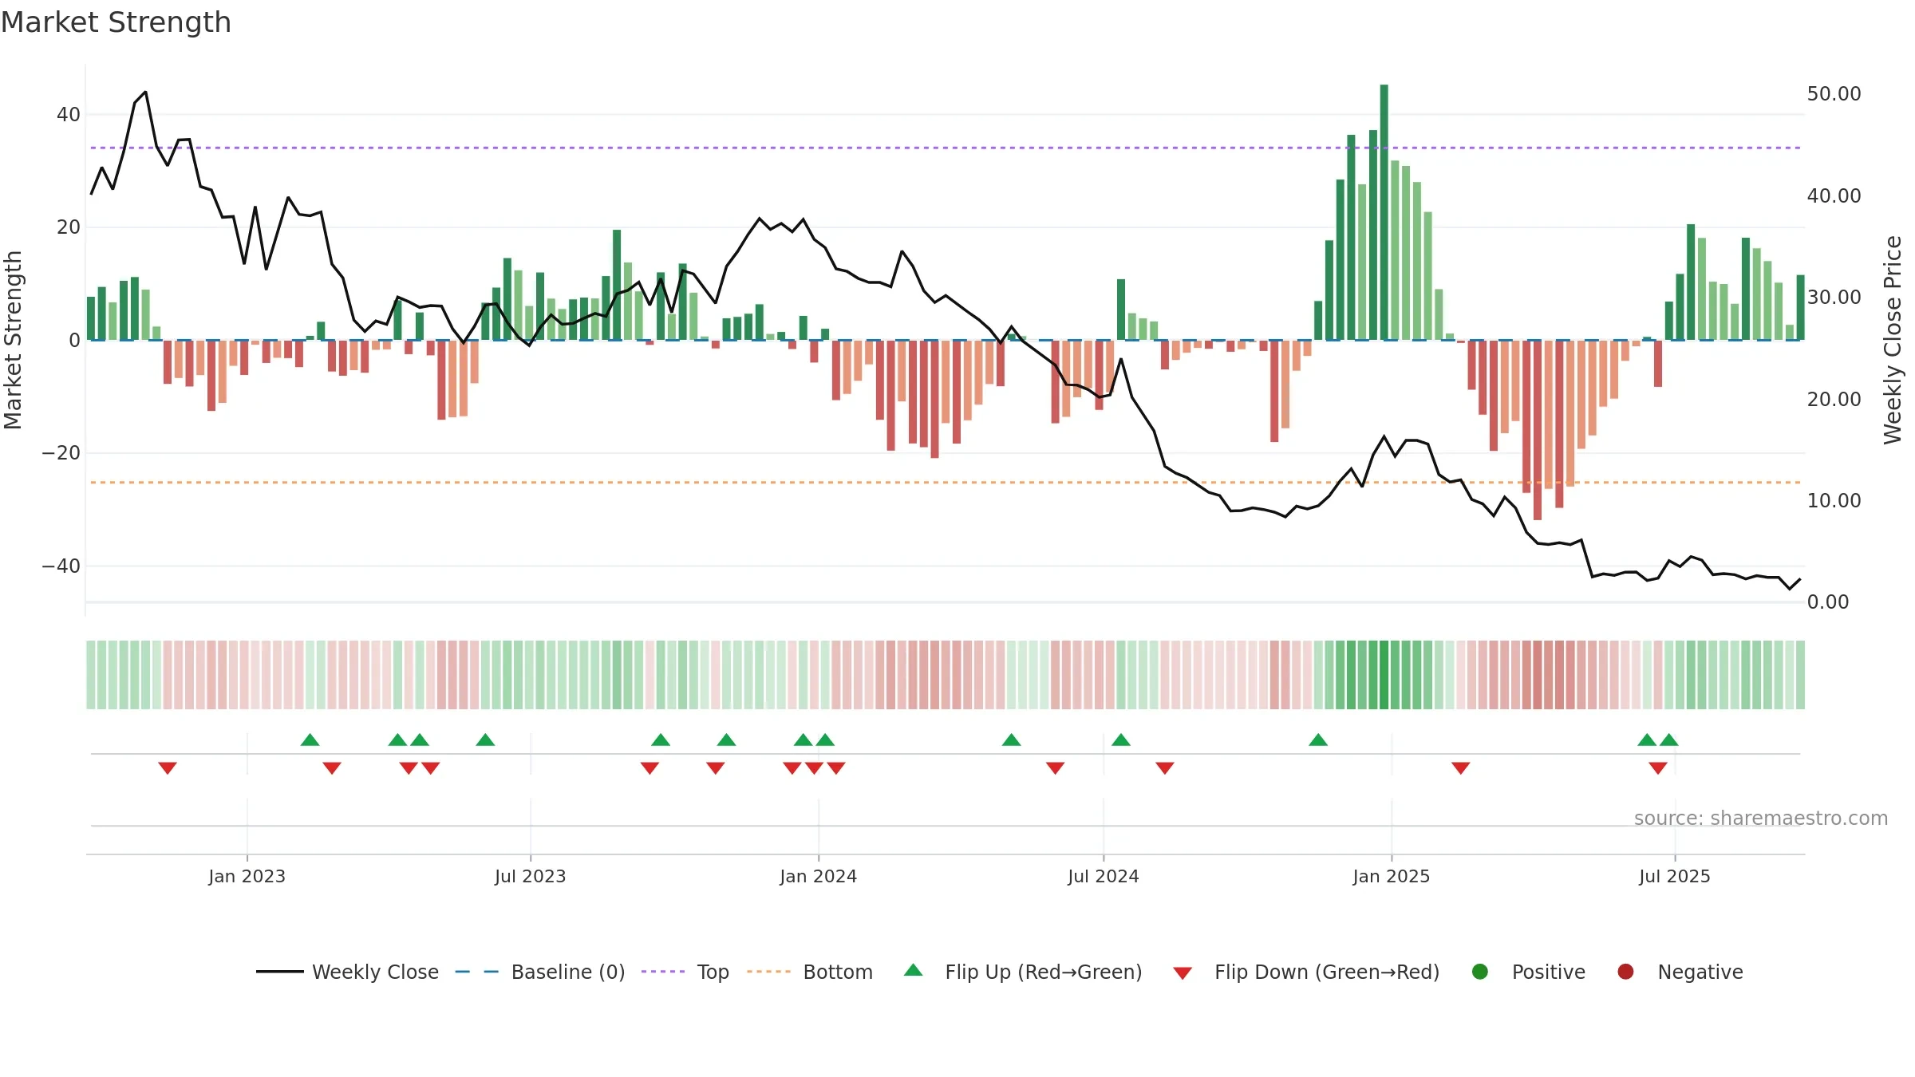The width and height of the screenshot is (1915, 1077).
Task: Click the 20 tick on the strength axis
Action: (69, 227)
